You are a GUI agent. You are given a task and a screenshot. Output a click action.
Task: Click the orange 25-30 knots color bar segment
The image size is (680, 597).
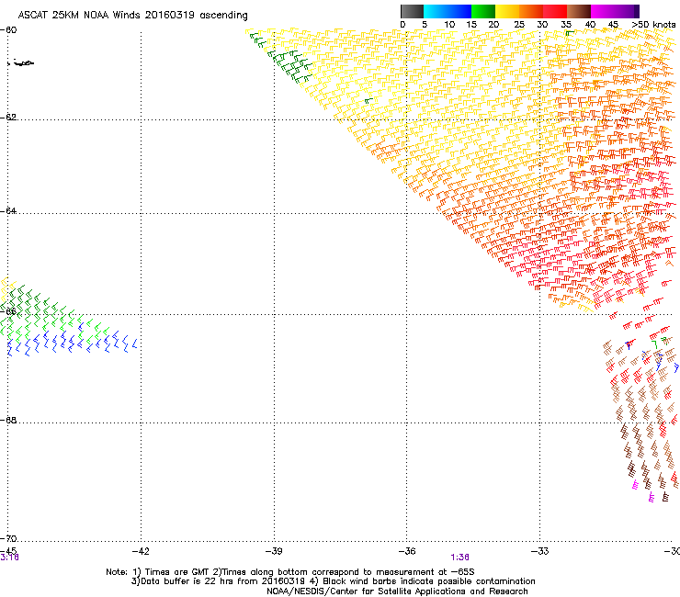(x=531, y=11)
